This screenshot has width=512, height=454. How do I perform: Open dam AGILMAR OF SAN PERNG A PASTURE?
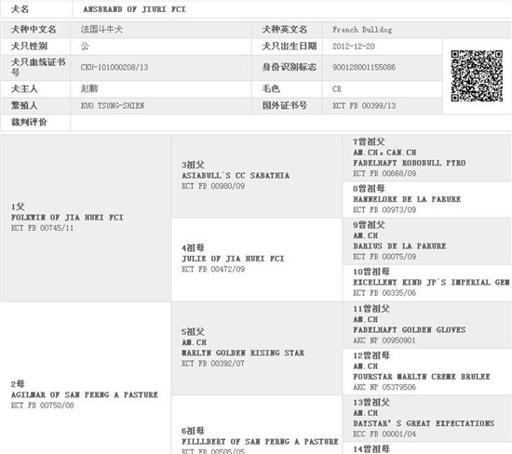click(x=85, y=394)
